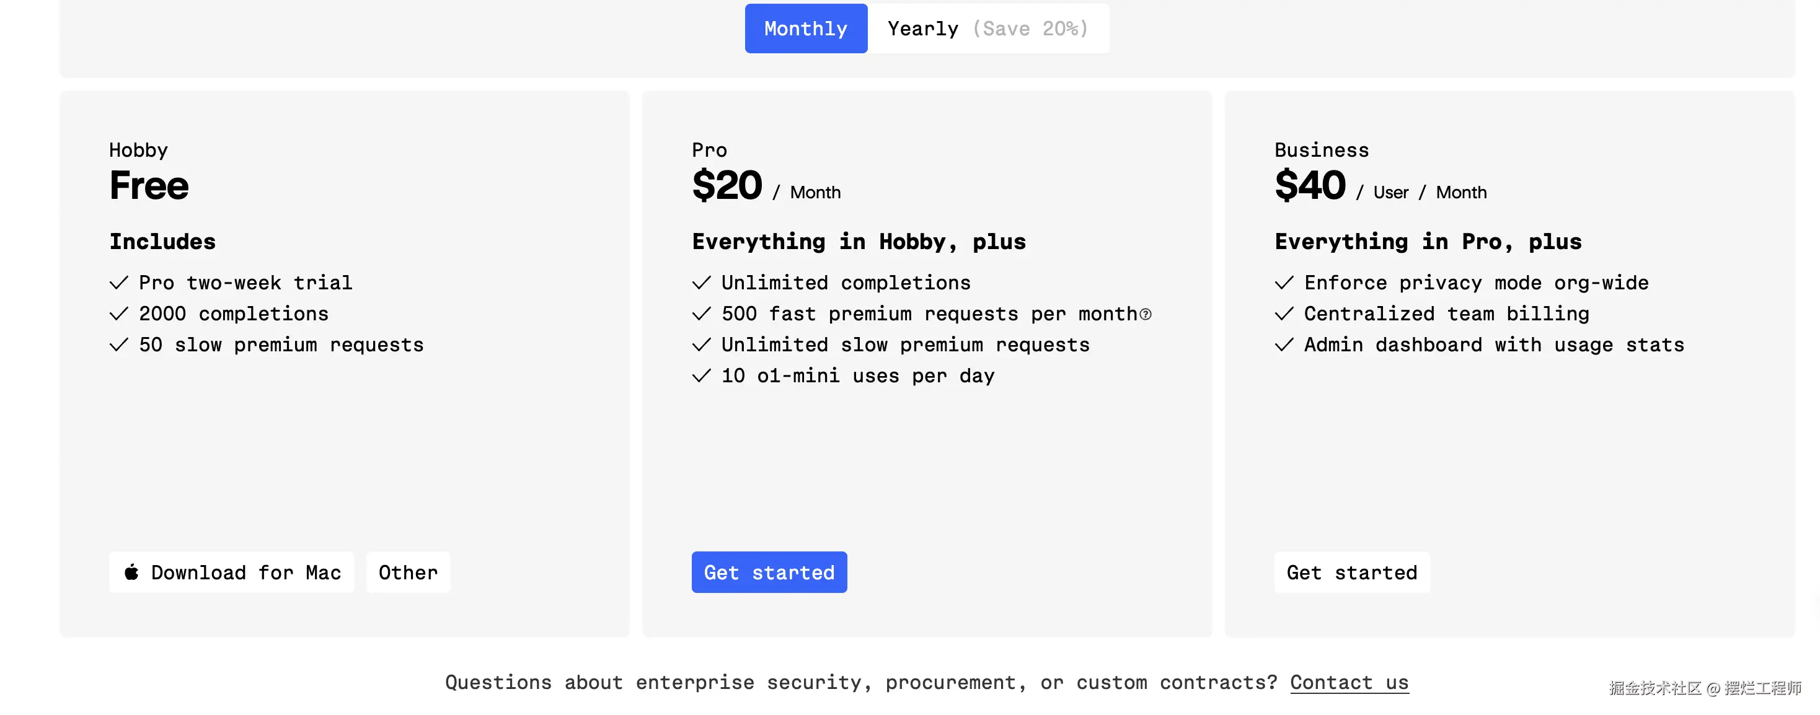Screen dimensions: 1820x715
Task: Click the Apple logo icon
Action: 131,572
